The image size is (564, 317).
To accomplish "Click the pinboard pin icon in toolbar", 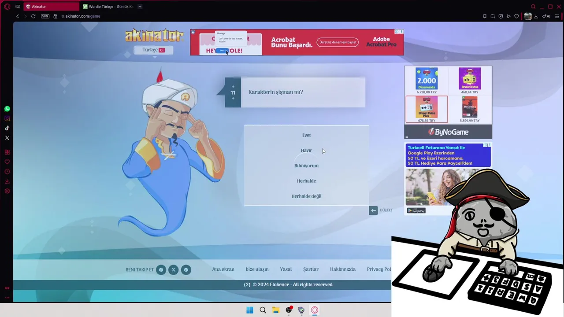I will click(485, 16).
